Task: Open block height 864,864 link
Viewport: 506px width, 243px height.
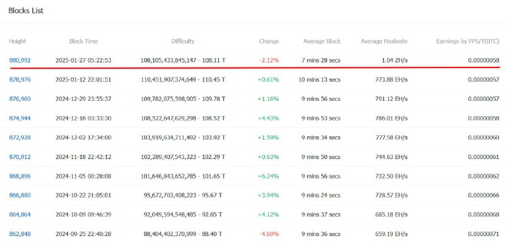Action: click(x=20, y=215)
